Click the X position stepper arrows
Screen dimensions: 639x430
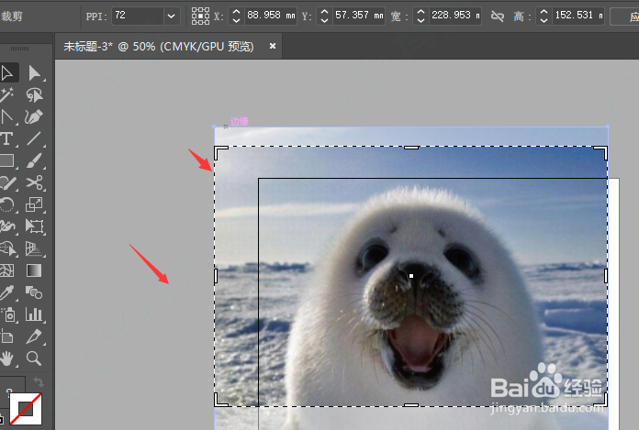point(236,17)
